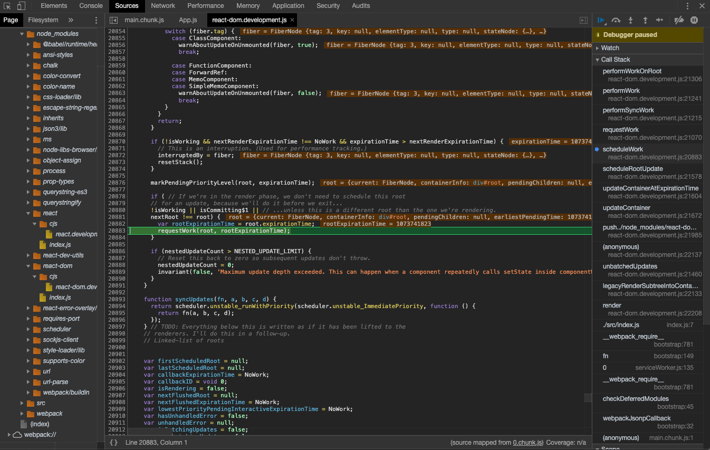Select checkDeferredModules call stack frame
This screenshot has height=450, width=710.
click(648, 403)
